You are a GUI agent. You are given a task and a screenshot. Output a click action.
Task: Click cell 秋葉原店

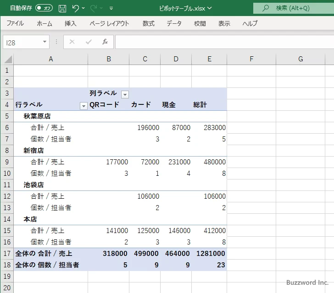click(50, 116)
